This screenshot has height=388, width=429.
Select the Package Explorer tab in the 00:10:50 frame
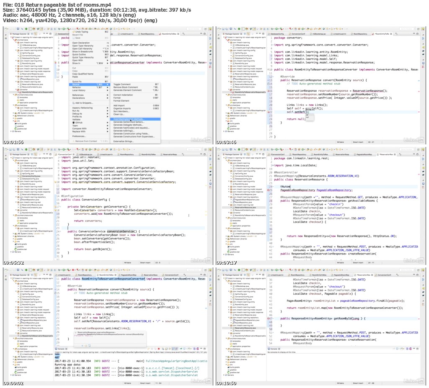pyautogui.click(x=232, y=275)
